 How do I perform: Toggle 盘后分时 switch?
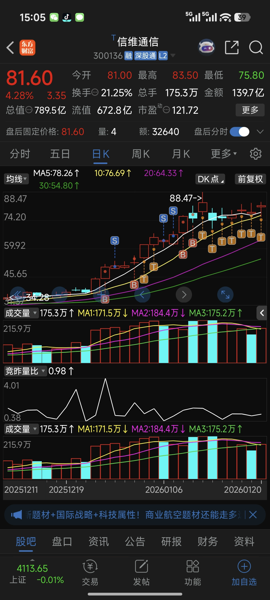point(239,131)
